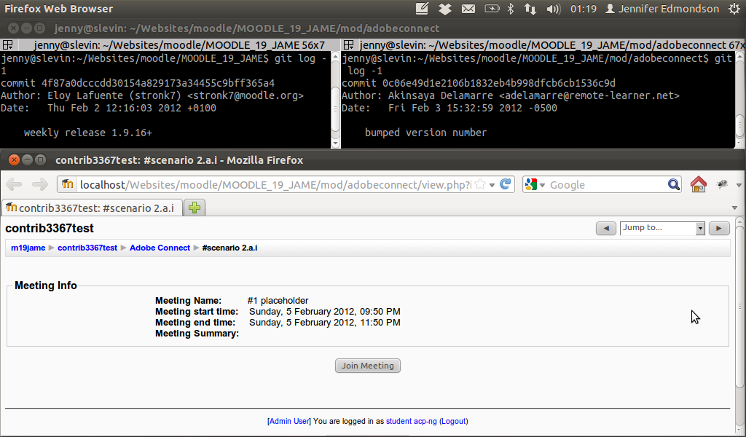Image resolution: width=746 pixels, height=437 pixels.
Task: Click the Google search input field
Action: (608, 185)
